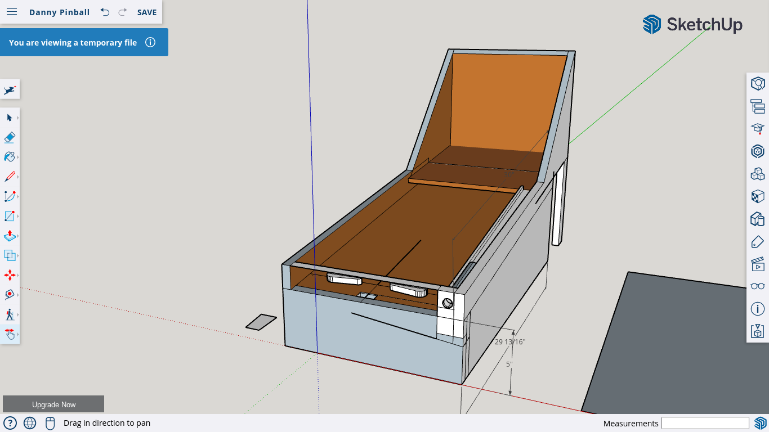Expand the Move tool flyout
This screenshot has height=432, width=769.
(17, 275)
